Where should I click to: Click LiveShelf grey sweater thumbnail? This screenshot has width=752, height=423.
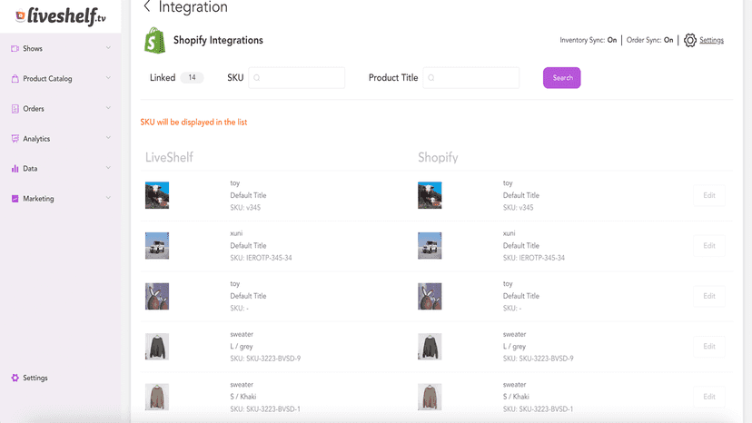(157, 346)
